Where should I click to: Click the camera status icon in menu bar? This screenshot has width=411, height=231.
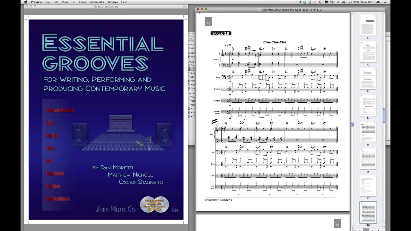(x=300, y=2)
